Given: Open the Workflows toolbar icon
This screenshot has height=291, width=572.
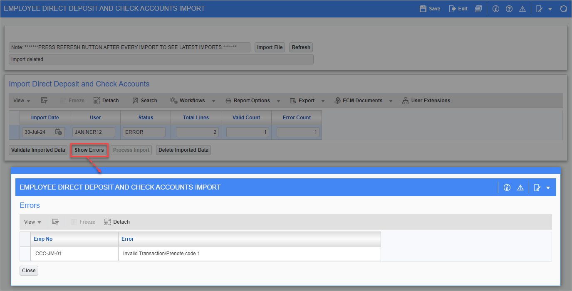Looking at the screenshot, I should coord(173,100).
